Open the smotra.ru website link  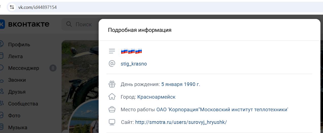[181, 122]
